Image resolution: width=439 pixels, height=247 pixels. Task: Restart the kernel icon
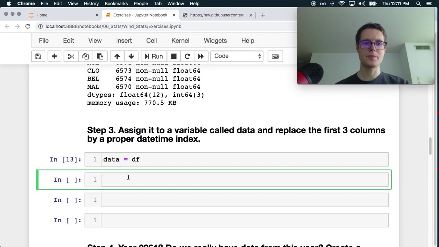(x=187, y=56)
